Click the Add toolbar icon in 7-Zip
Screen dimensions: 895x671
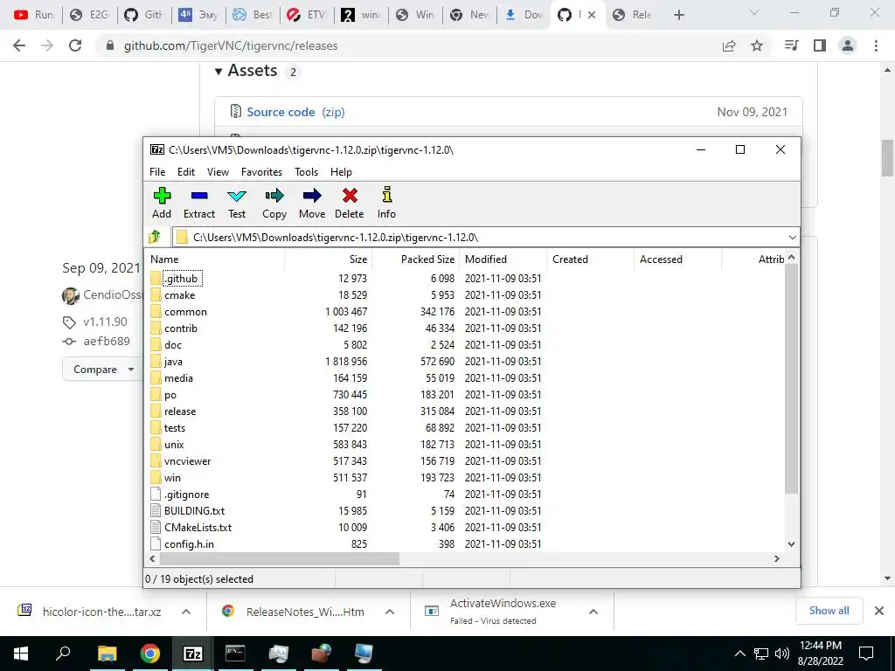(162, 203)
